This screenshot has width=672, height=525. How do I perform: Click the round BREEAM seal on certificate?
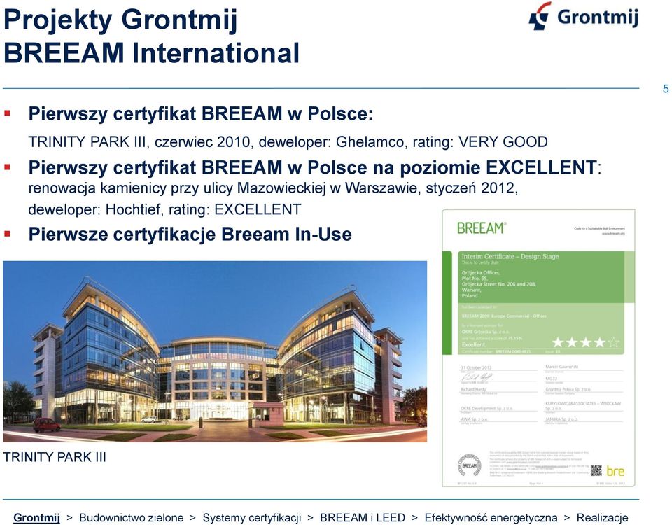[x=469, y=465]
